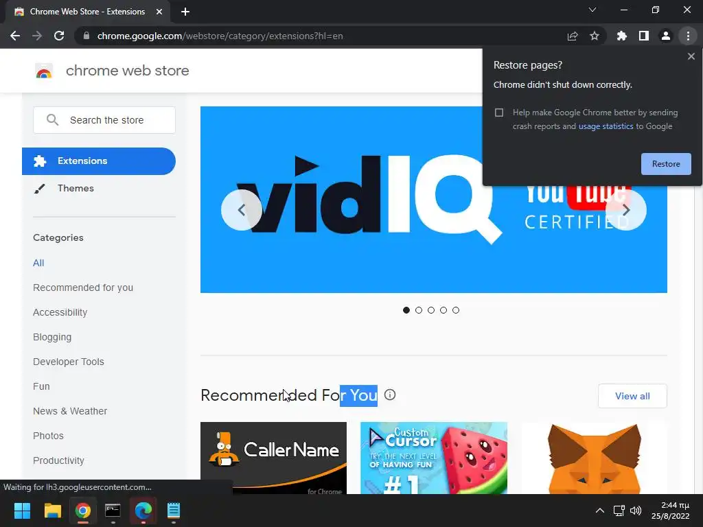The image size is (703, 527).
Task: Open the Extensions puzzle menu
Action: pos(622,36)
